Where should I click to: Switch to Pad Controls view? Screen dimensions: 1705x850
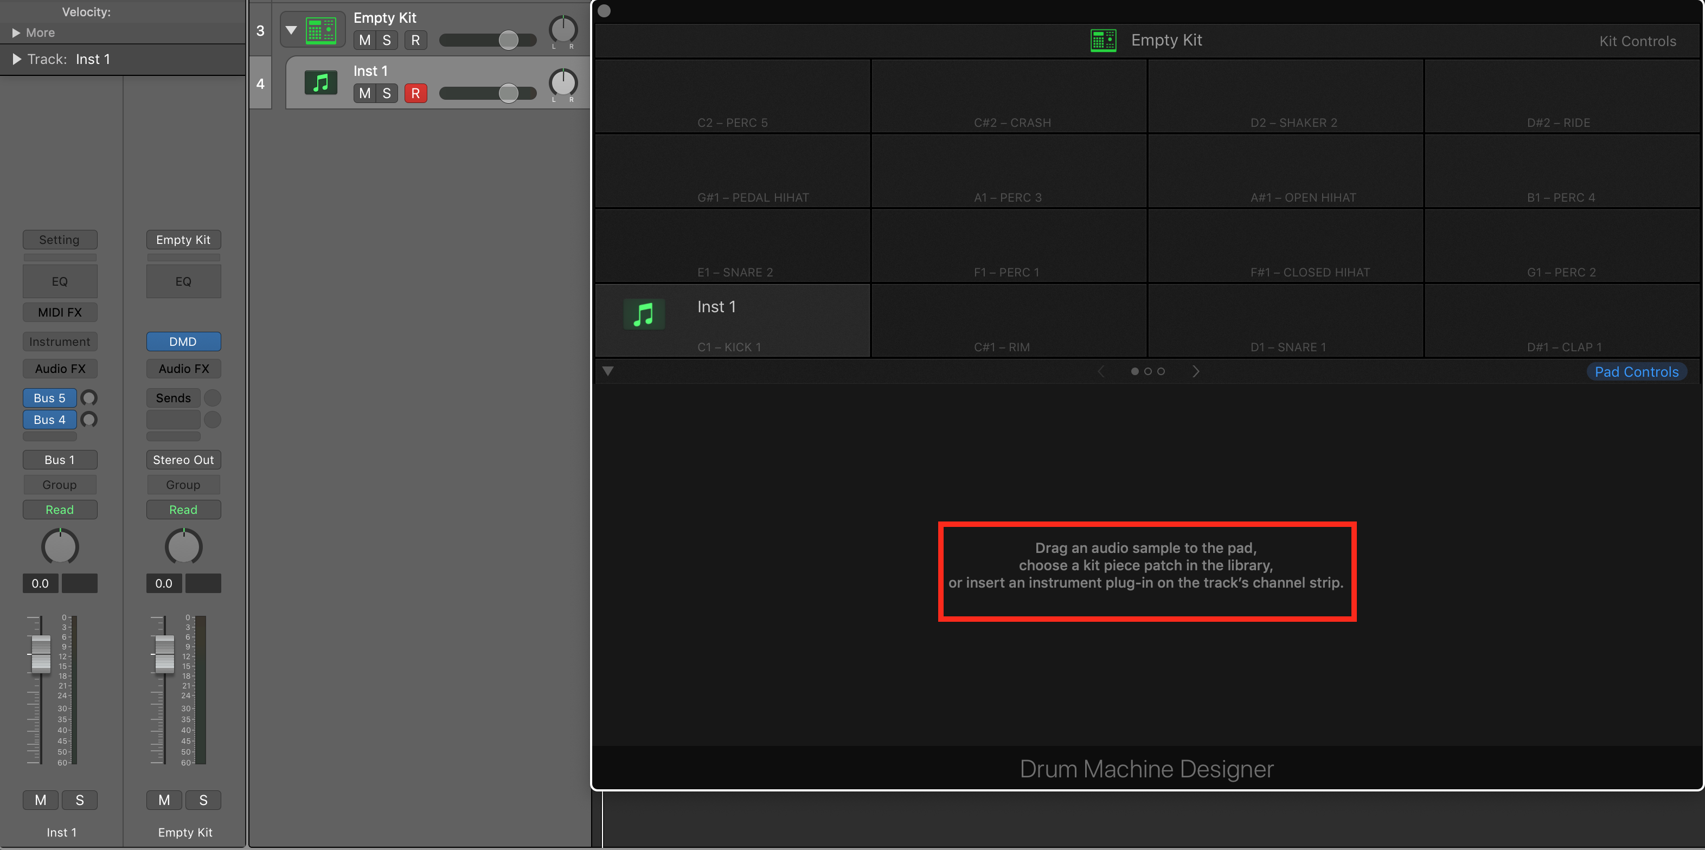point(1636,372)
